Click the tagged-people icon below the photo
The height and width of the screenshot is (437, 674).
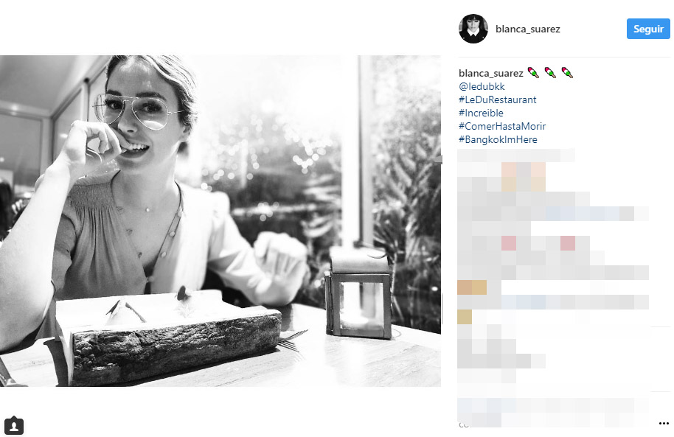pos(14,425)
